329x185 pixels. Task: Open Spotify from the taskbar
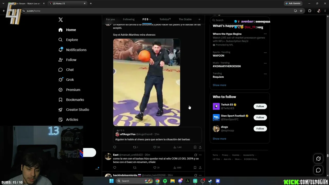point(165,181)
